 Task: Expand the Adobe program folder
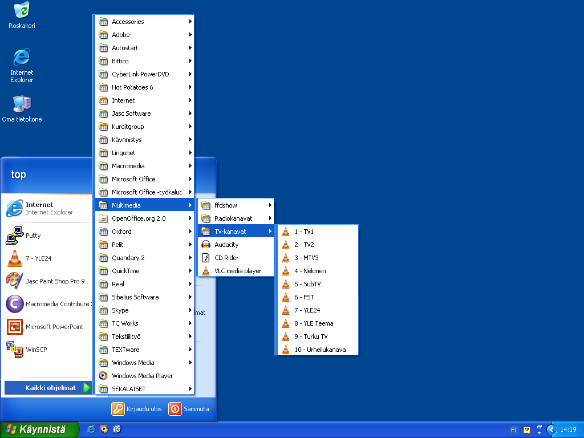click(144, 35)
